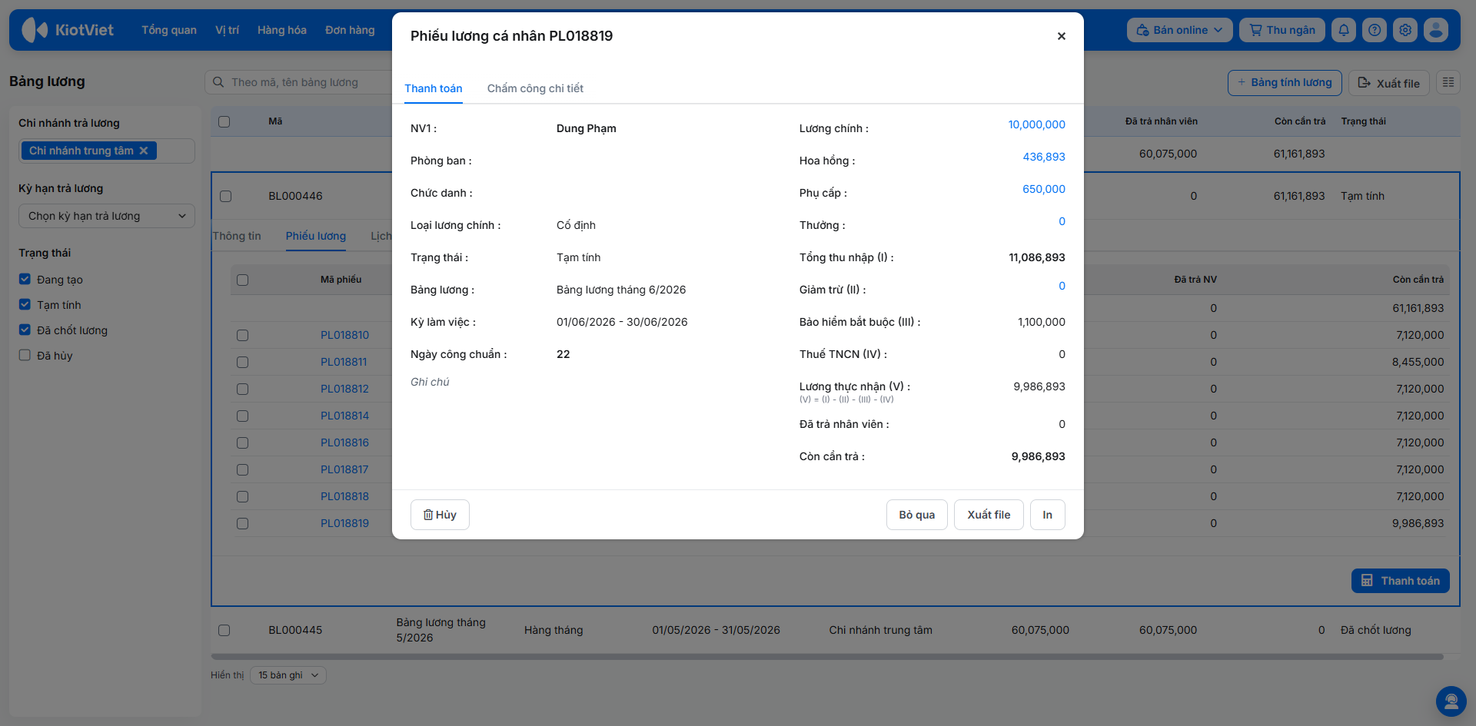Open the Chọn kỳ hạn trả lương dropdown

click(x=107, y=216)
